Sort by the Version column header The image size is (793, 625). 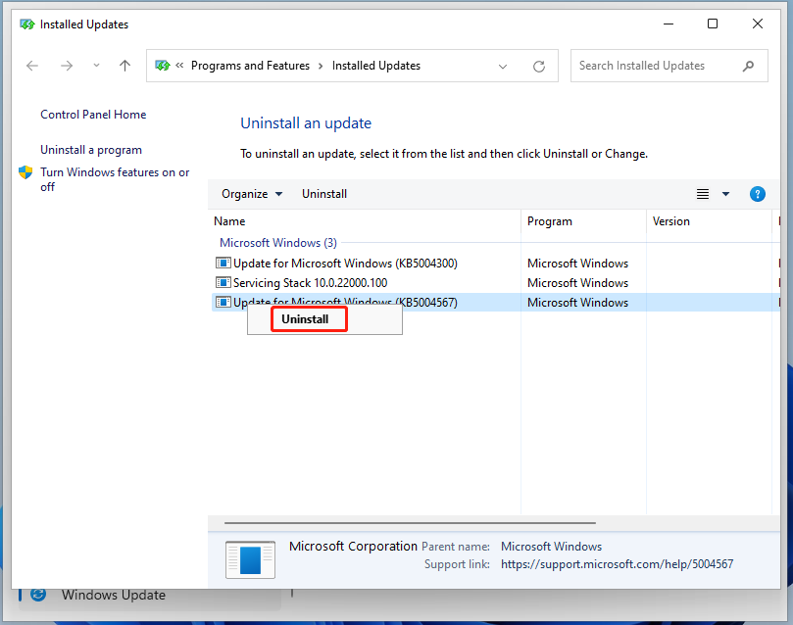tap(709, 221)
